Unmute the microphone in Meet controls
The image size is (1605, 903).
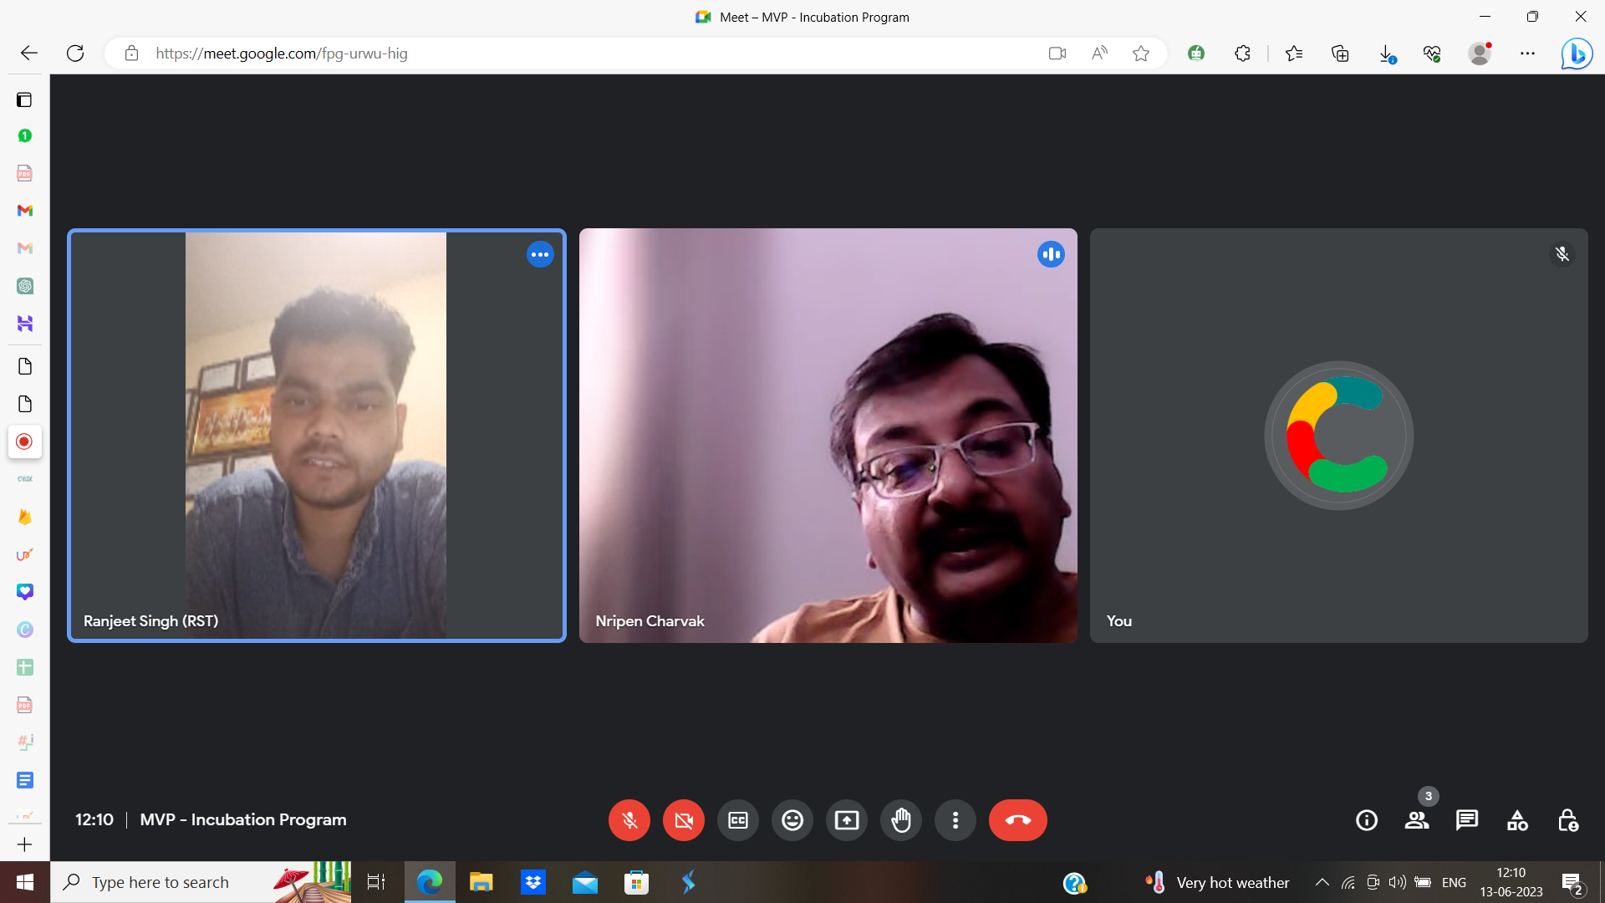click(629, 820)
